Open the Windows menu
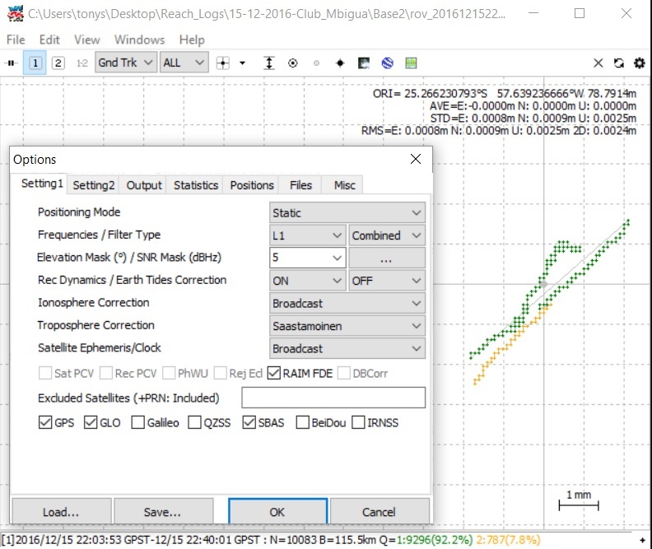The width and height of the screenshot is (652, 549). [x=139, y=40]
